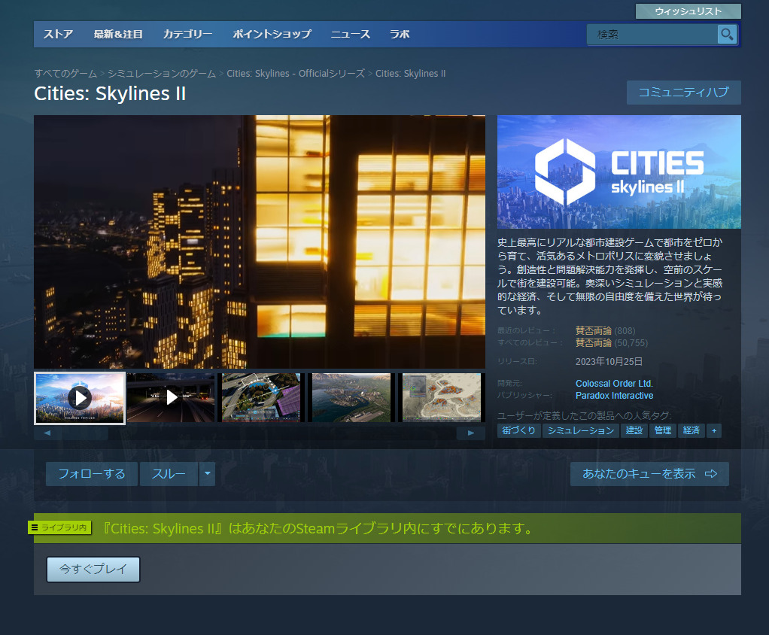Focus the 検索 search field
This screenshot has height=635, width=769.
coord(652,35)
